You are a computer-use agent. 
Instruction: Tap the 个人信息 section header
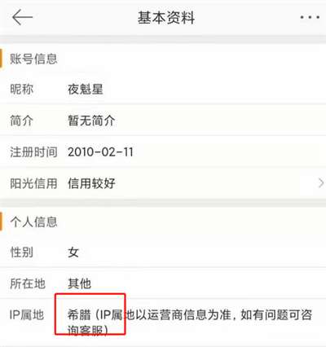click(x=33, y=222)
